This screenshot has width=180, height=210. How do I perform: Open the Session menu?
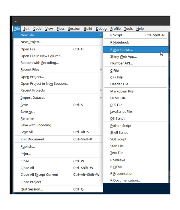tap(74, 28)
